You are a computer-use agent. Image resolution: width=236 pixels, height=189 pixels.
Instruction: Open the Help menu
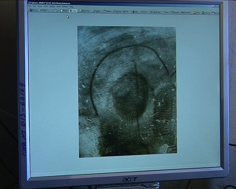[71, 7]
